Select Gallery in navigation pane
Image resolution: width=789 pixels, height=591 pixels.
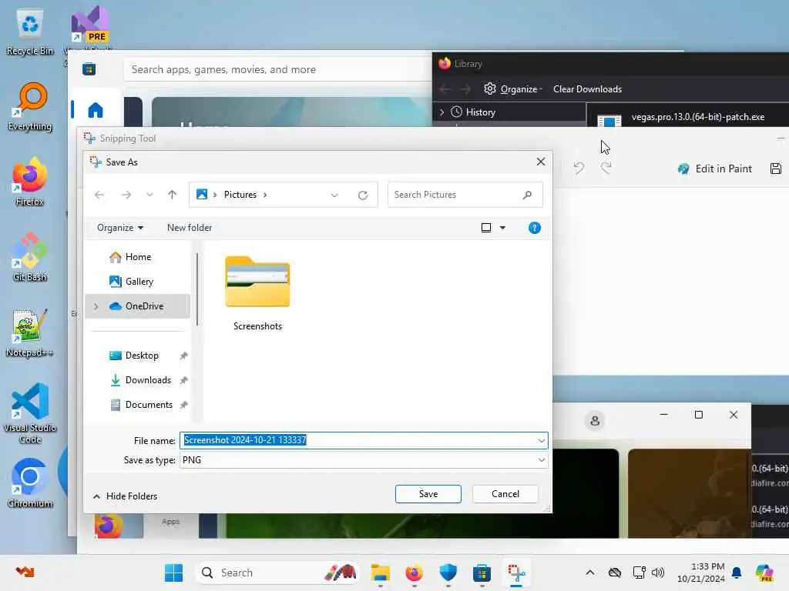137,282
